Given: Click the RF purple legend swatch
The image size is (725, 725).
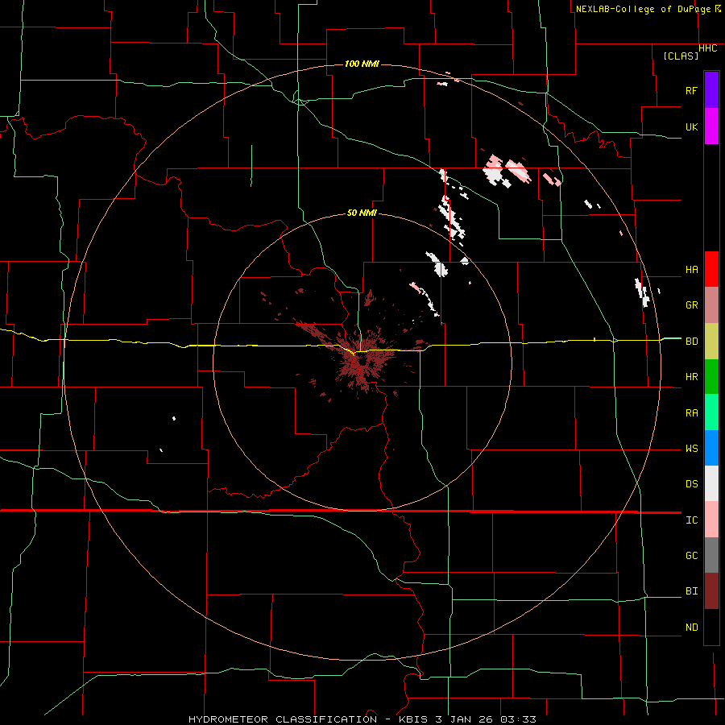Looking at the screenshot, I should click(711, 90).
